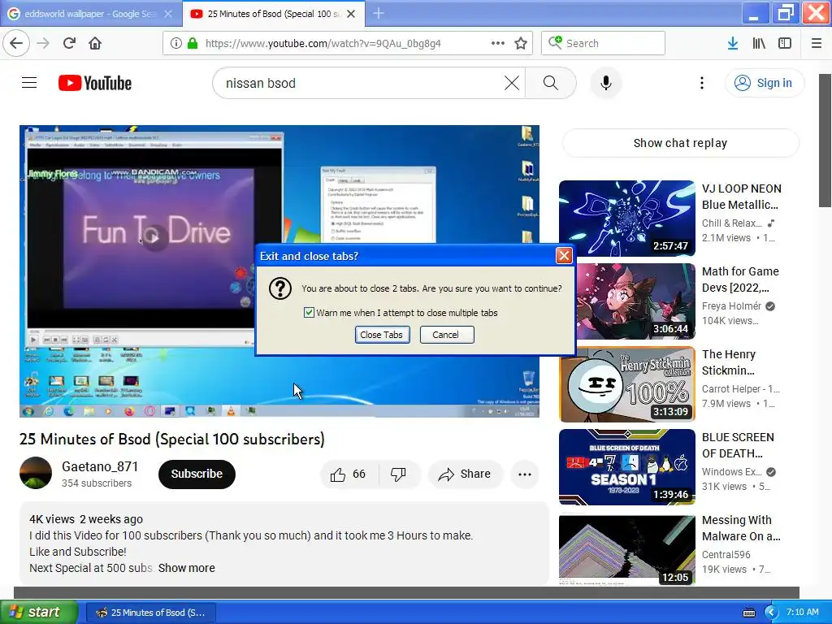This screenshot has height=624, width=832.
Task: Play the video via center play button
Action: click(155, 237)
